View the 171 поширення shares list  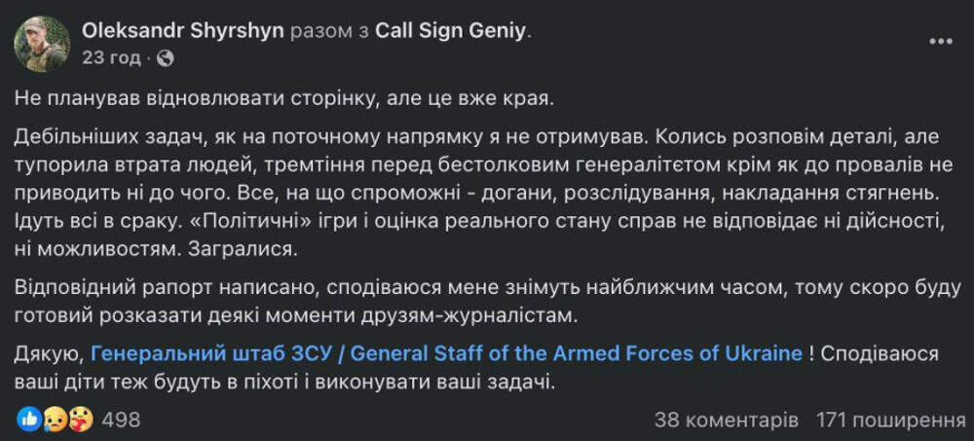coord(892,421)
